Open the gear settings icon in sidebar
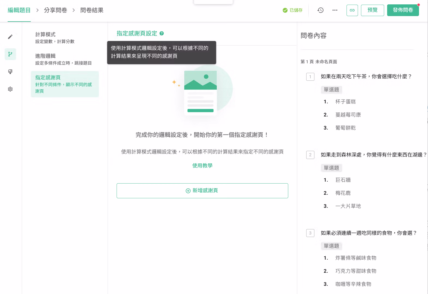This screenshot has width=428, height=294. (x=10, y=89)
